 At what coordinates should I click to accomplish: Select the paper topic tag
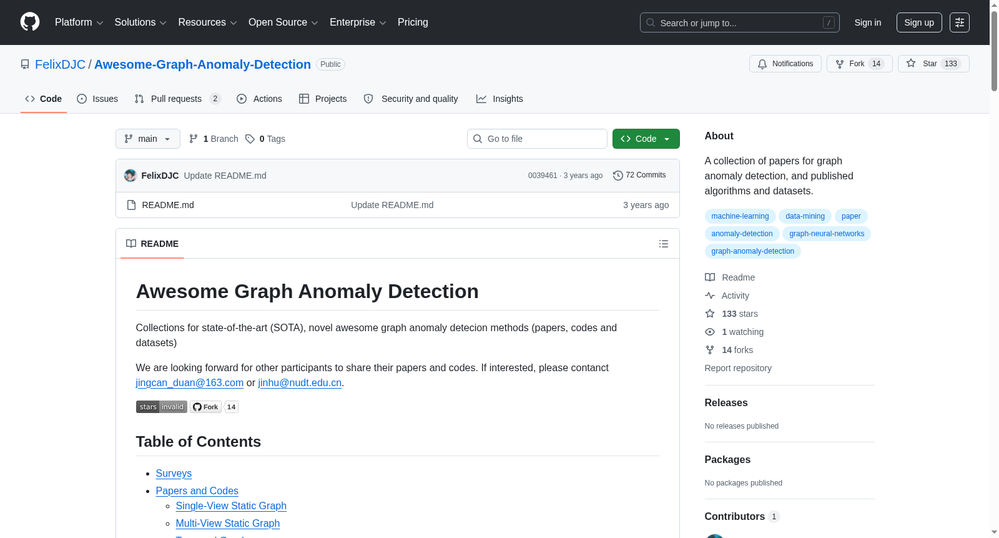851,216
